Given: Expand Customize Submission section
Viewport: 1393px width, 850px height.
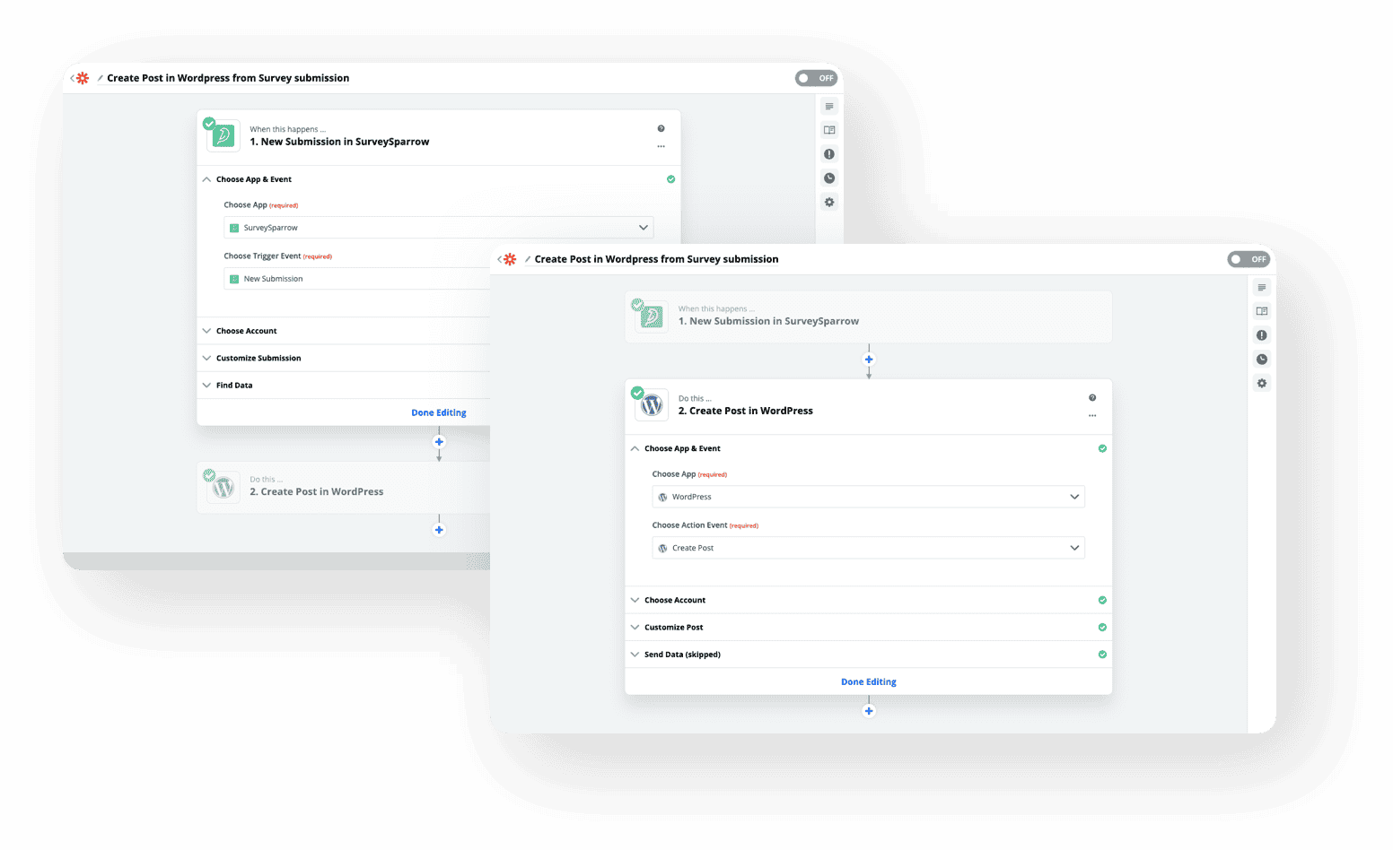Looking at the screenshot, I should (x=344, y=358).
